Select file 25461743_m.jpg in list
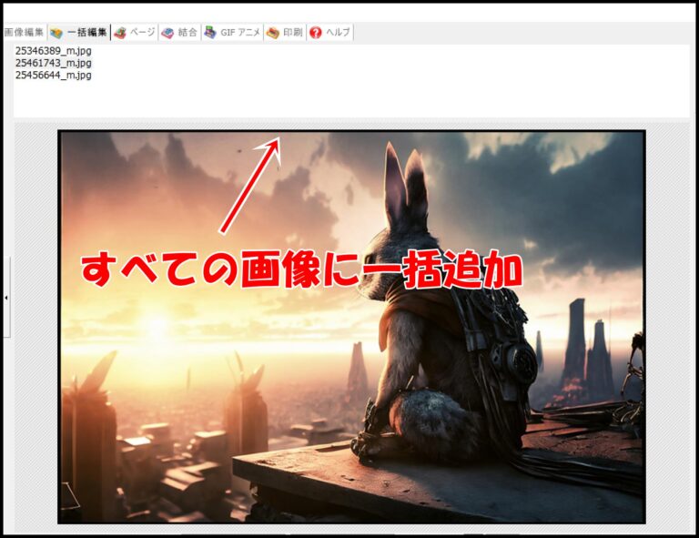699x538 pixels. 54,63
